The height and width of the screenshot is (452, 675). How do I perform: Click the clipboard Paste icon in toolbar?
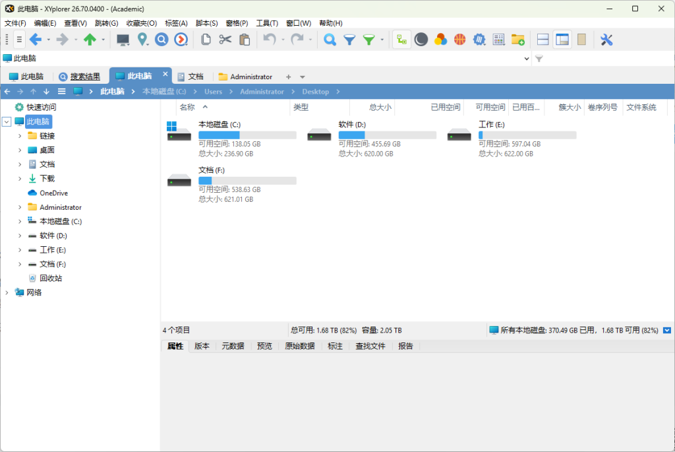point(245,40)
